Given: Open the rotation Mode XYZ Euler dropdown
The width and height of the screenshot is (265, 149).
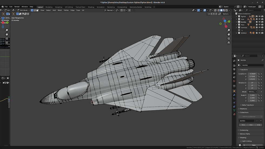Looking at the screenshot, I should click(253, 92).
